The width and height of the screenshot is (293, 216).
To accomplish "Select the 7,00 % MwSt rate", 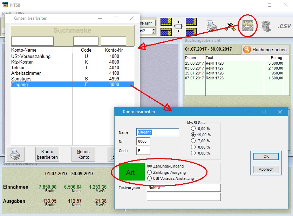I will coord(193,141).
